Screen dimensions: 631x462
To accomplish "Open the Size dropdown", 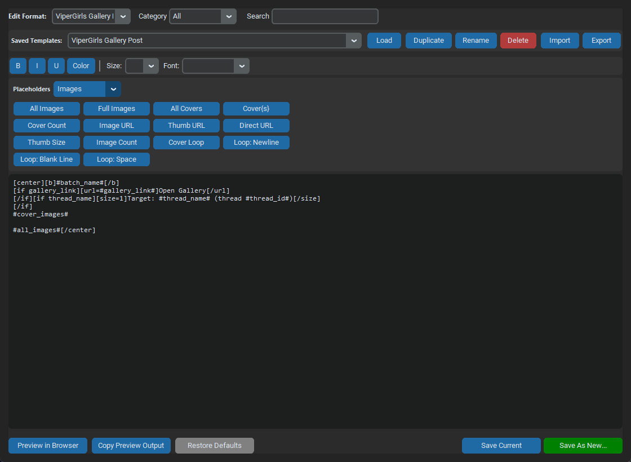I will point(142,66).
